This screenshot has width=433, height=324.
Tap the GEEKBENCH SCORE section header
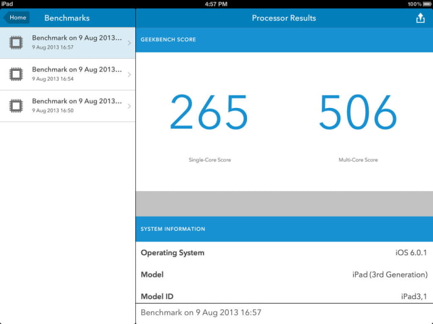(x=284, y=40)
